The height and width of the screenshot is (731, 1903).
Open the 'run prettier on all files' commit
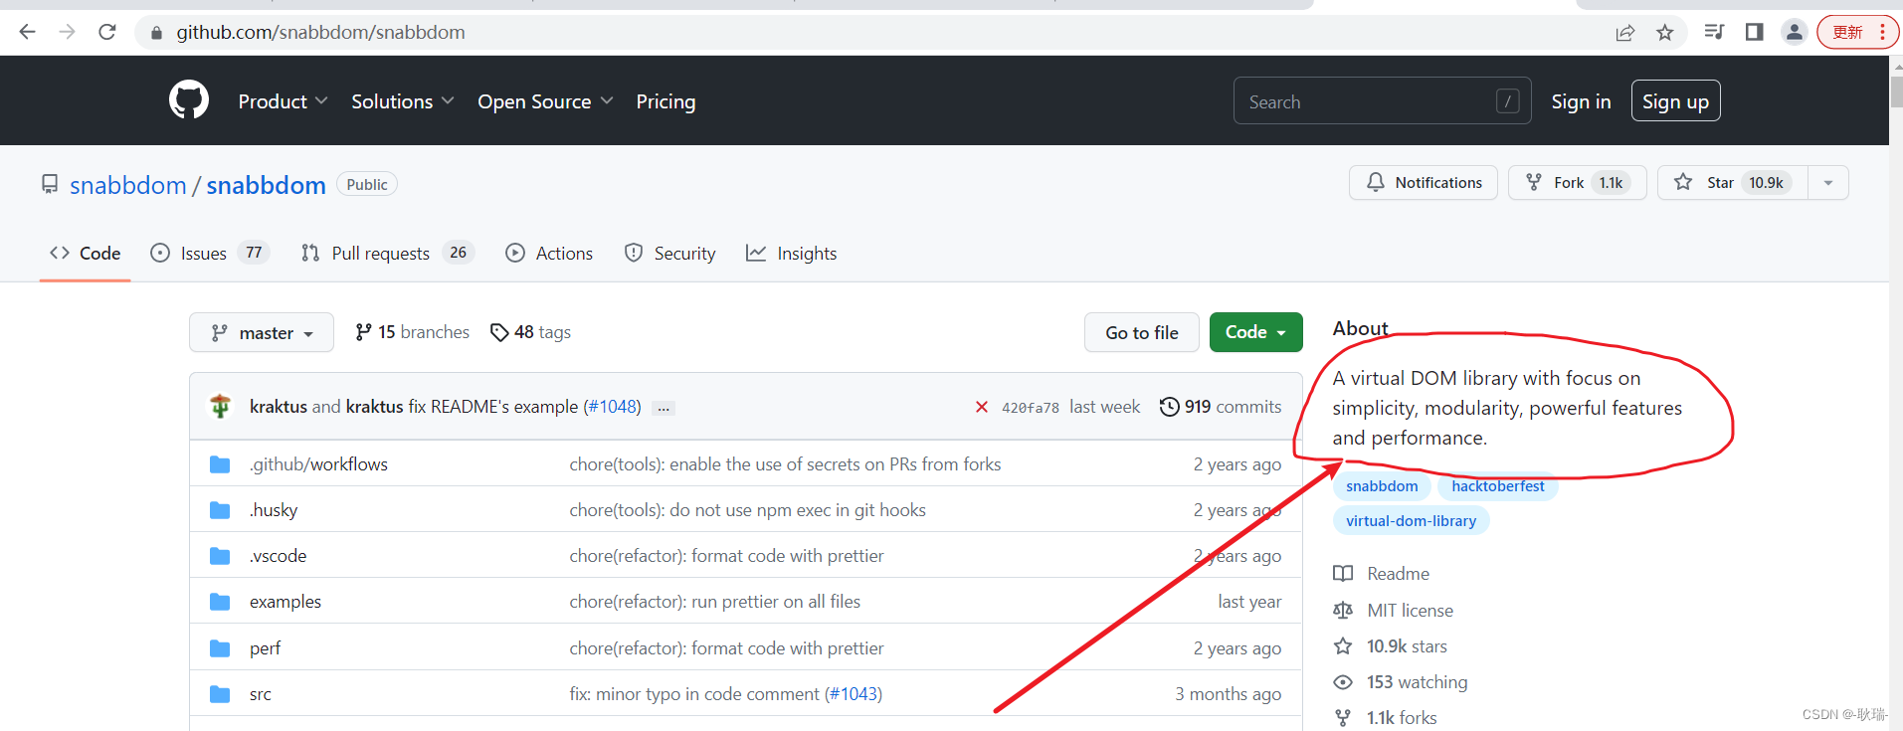coord(714,602)
